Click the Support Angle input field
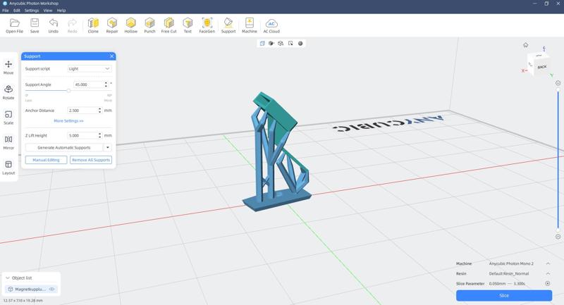This screenshot has width=564, height=305. click(x=88, y=85)
